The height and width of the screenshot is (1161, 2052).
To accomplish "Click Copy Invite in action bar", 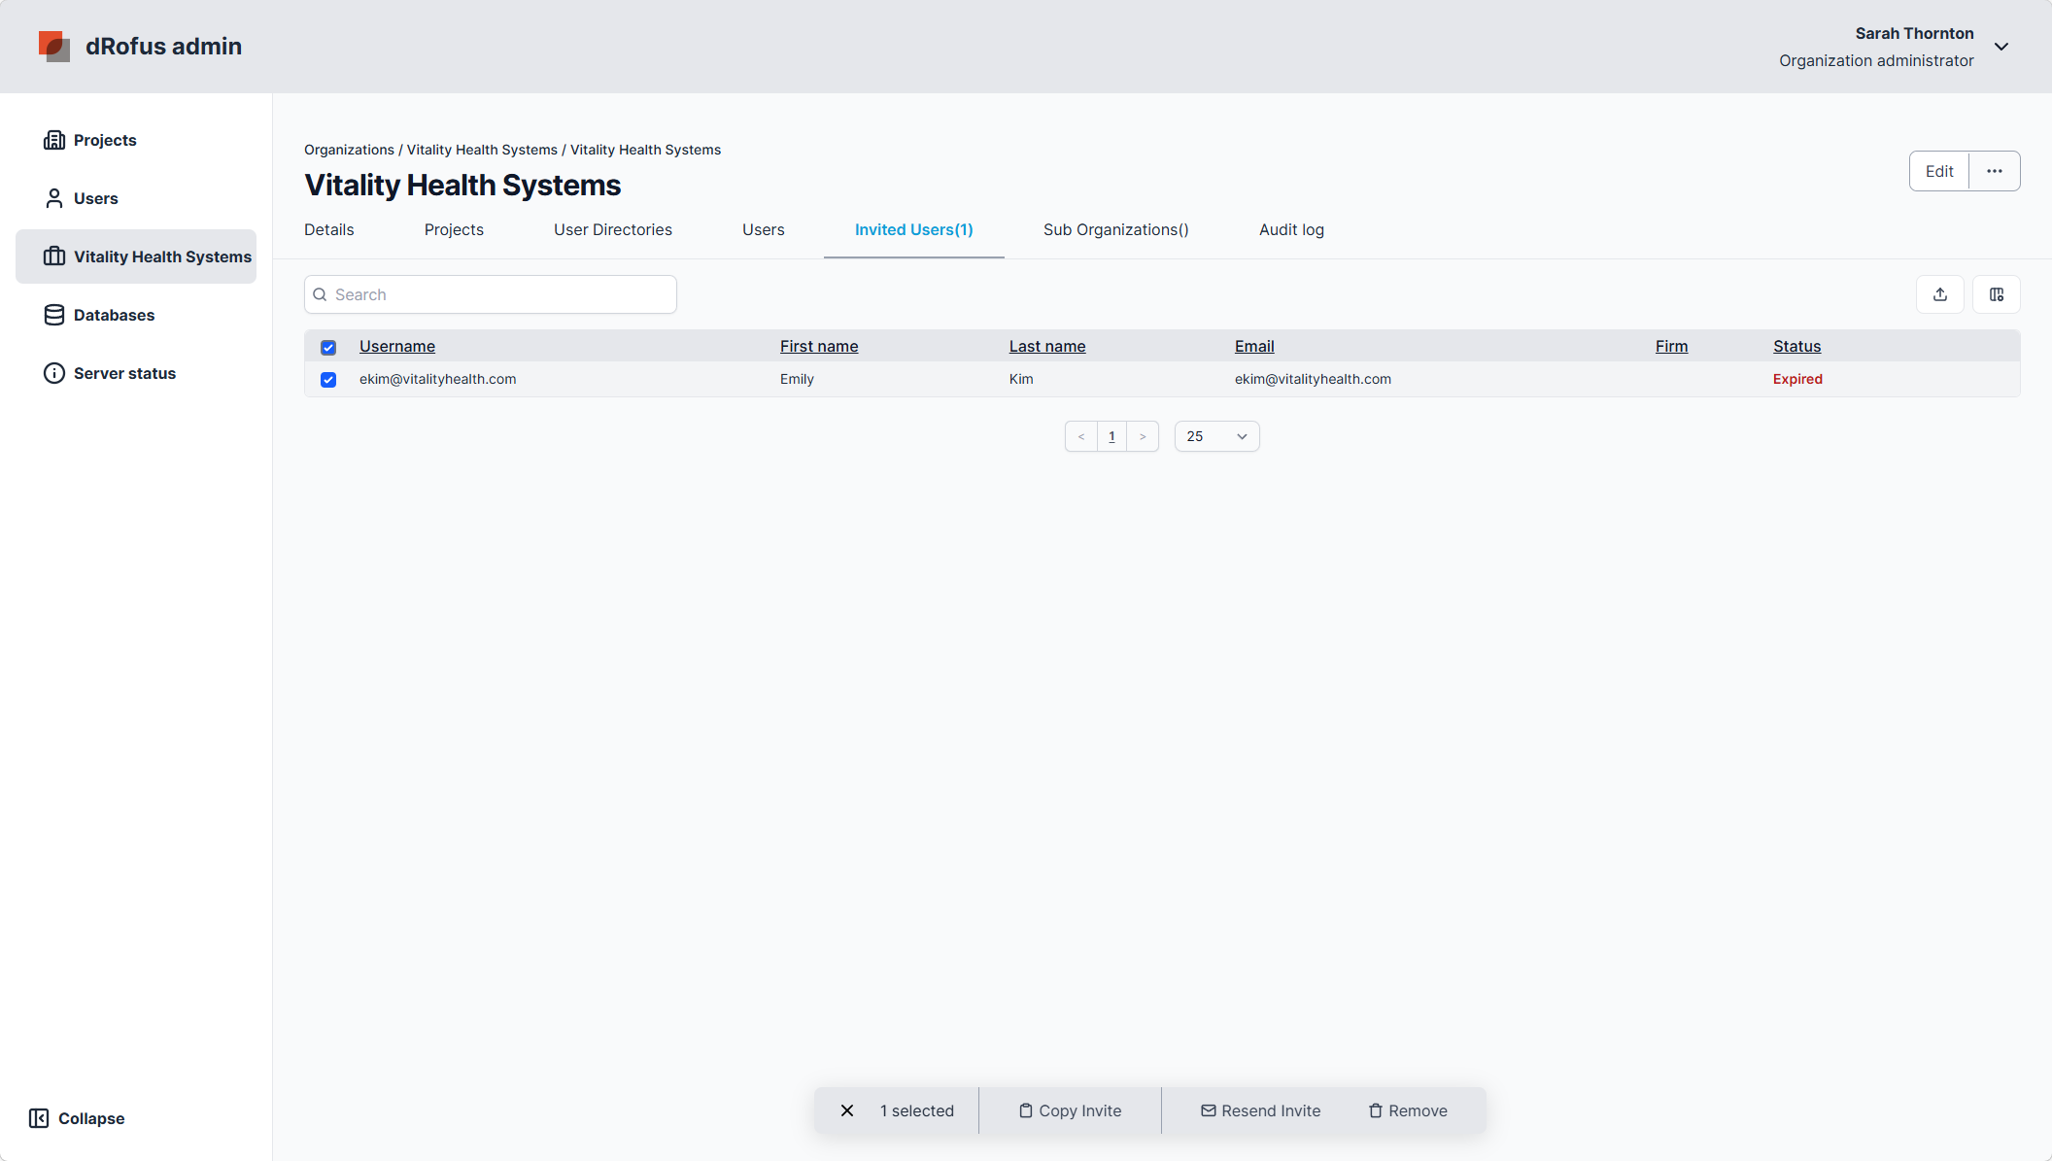I will pos(1070,1110).
